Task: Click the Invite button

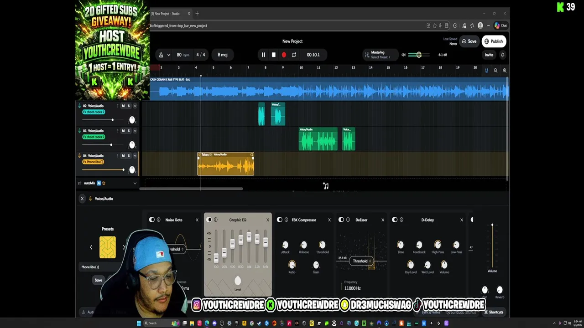Action: click(x=489, y=55)
